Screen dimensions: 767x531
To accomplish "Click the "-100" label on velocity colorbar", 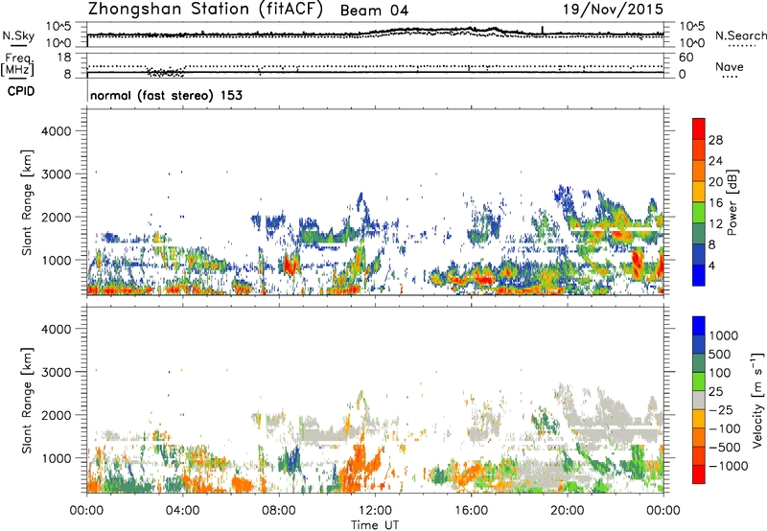I will coord(725,428).
